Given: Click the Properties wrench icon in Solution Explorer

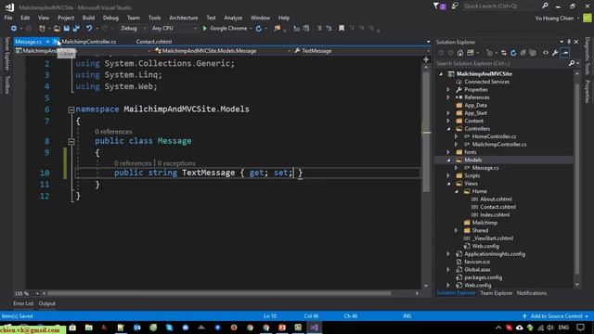Looking at the screenshot, I should coord(555,53).
